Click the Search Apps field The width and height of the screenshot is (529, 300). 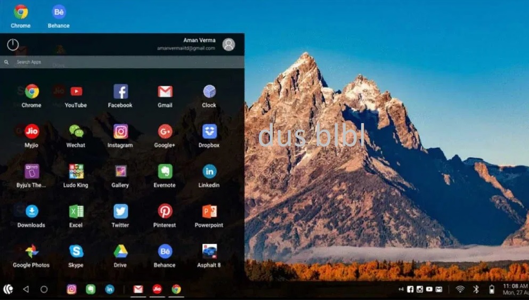coord(122,62)
